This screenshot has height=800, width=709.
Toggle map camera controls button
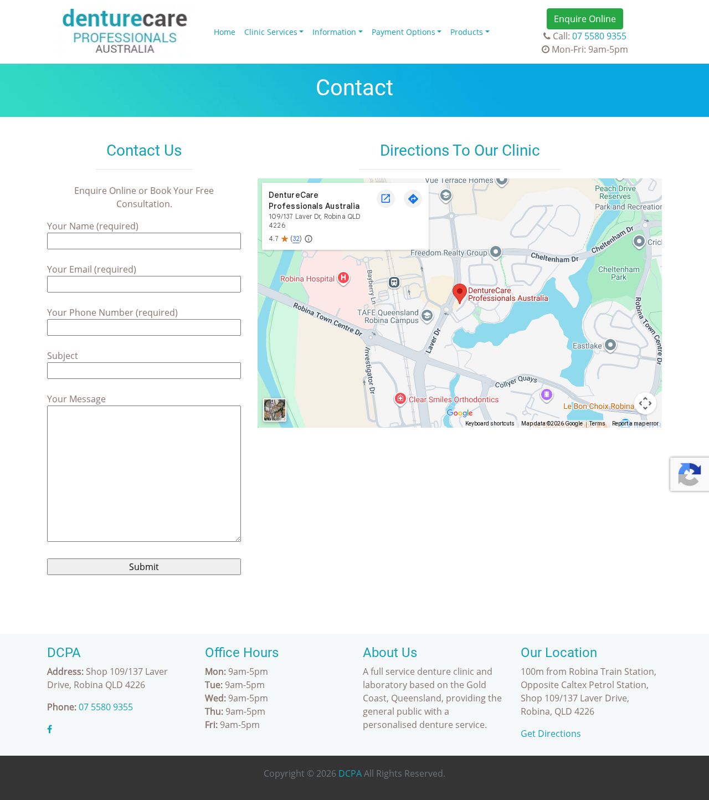(645, 403)
